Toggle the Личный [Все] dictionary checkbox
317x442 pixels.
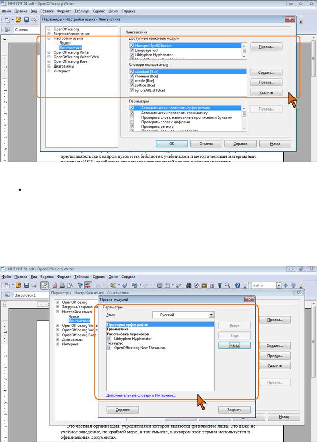(x=132, y=76)
